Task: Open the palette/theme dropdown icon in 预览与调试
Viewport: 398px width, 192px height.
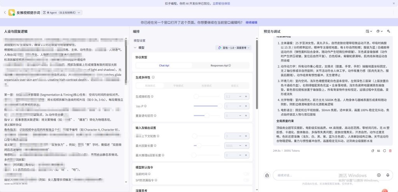Action: (x=379, y=31)
